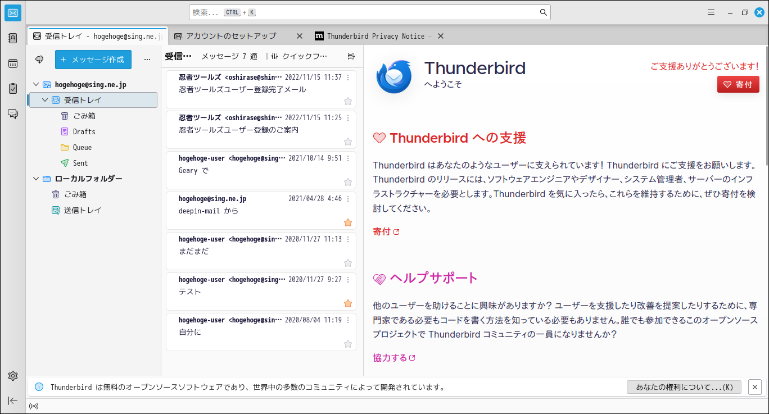Open the 協力する link

(390, 357)
